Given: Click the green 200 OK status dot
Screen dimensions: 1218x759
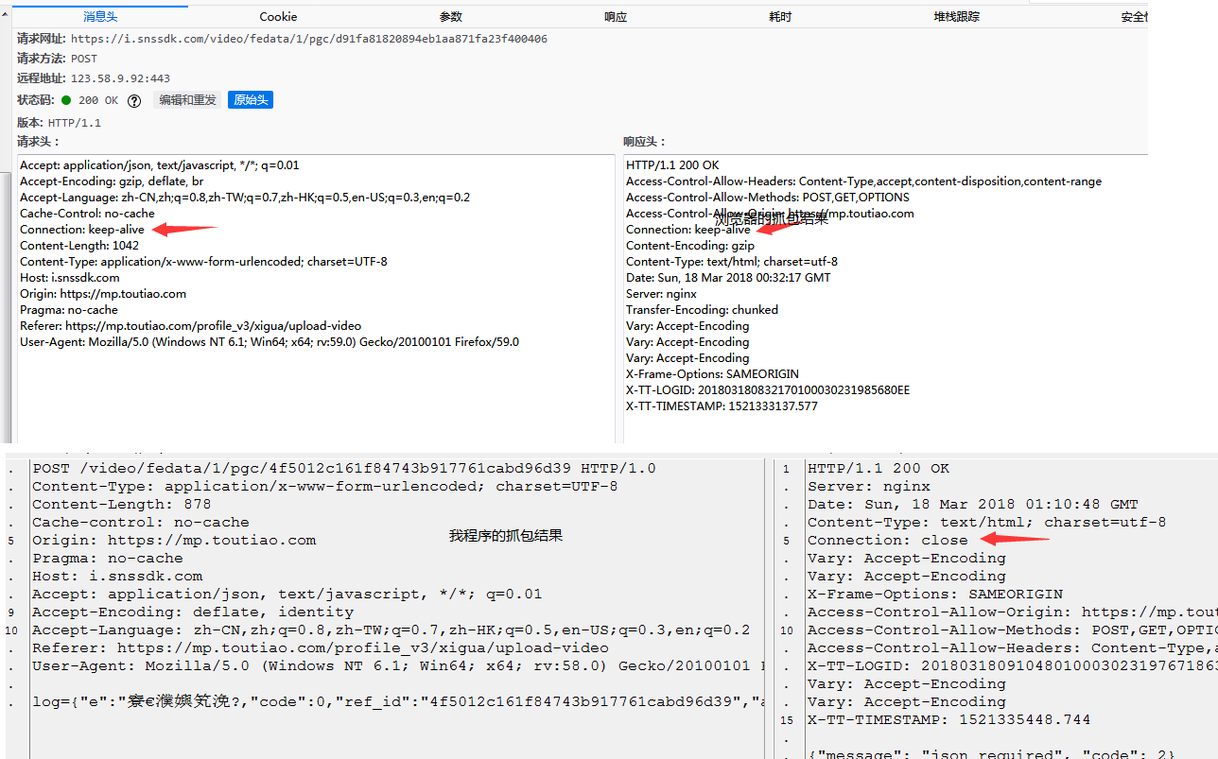Looking at the screenshot, I should pyautogui.click(x=66, y=100).
